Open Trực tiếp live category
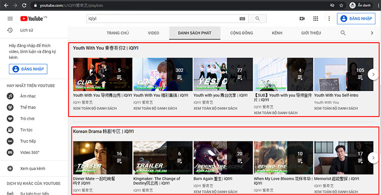The image size is (381, 195). [x=28, y=141]
